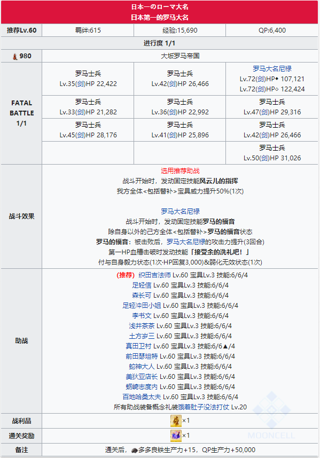Click the 通关奖励 row header
Viewport: 320px width, 458px height.
click(x=21, y=436)
